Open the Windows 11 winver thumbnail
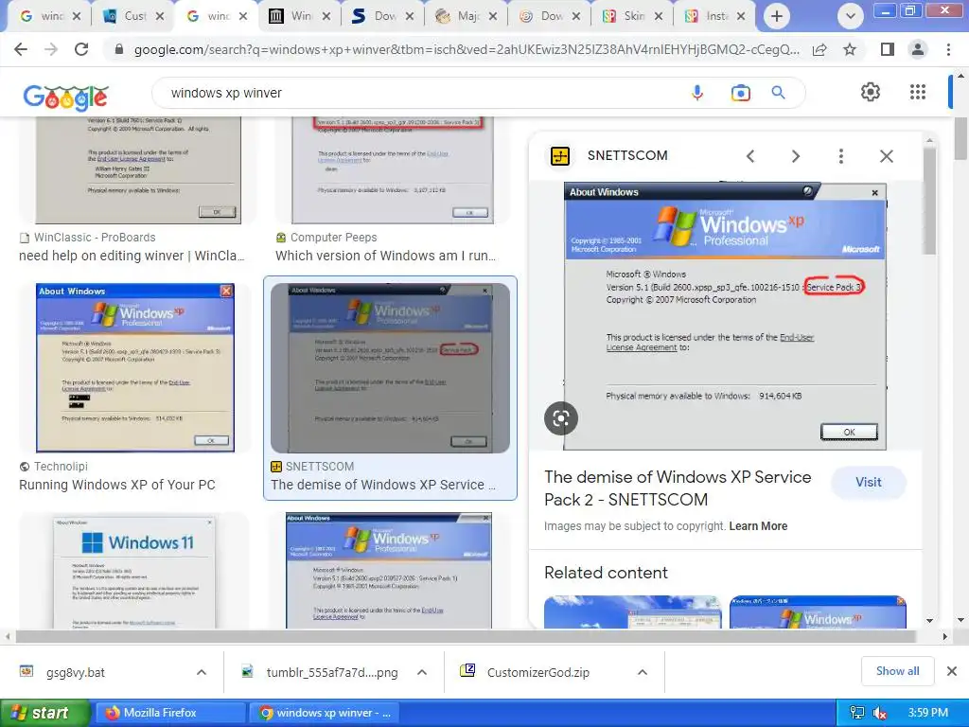 (134, 572)
